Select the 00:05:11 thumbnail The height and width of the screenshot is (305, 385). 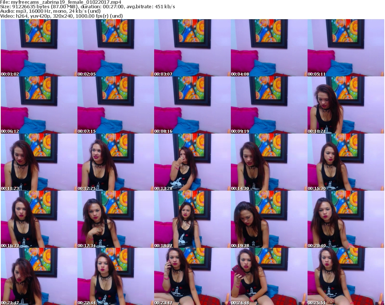tap(346, 48)
